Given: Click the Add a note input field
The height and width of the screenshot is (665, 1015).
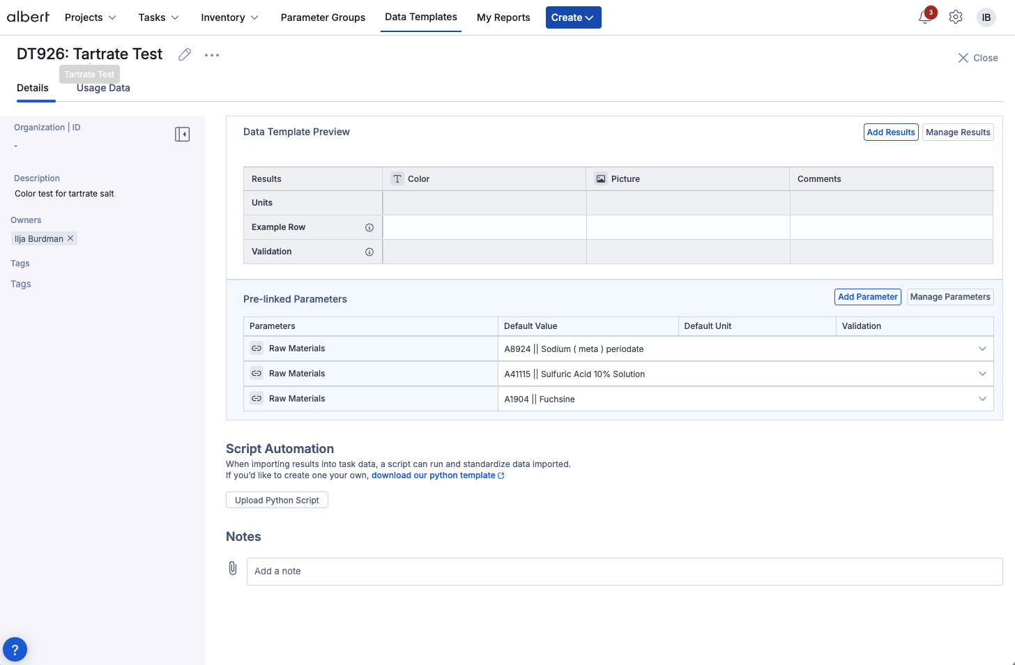Looking at the screenshot, I should pos(624,572).
